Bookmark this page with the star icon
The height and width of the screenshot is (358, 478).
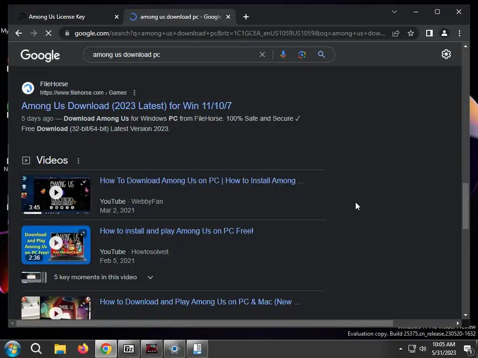click(411, 33)
